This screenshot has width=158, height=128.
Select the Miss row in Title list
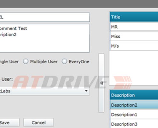[x=134, y=36]
